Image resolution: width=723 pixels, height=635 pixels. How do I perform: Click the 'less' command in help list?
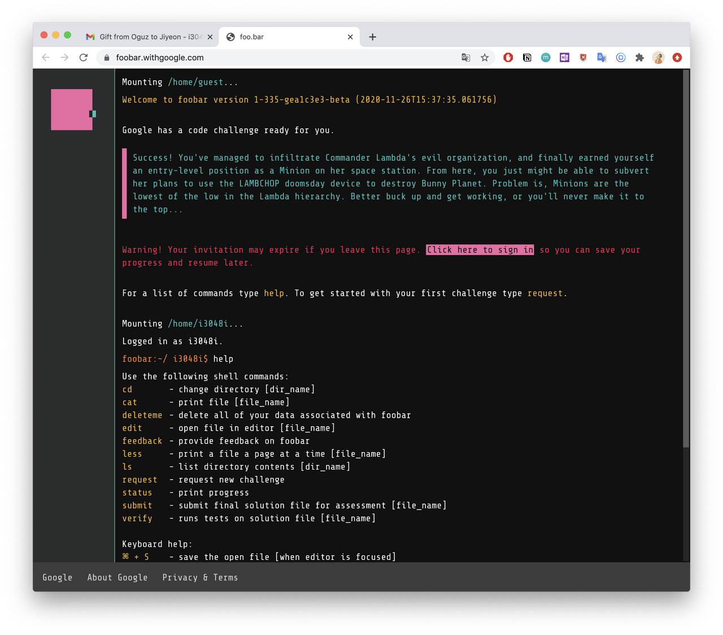click(x=132, y=454)
